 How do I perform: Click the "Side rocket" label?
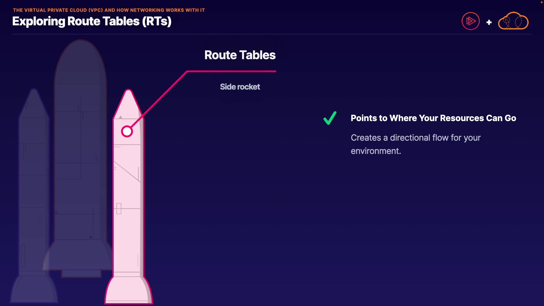click(240, 87)
